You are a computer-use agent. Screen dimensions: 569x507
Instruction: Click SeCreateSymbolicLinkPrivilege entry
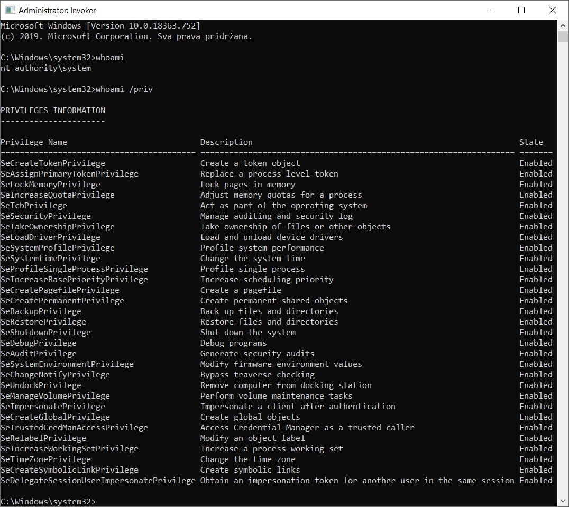69,470
